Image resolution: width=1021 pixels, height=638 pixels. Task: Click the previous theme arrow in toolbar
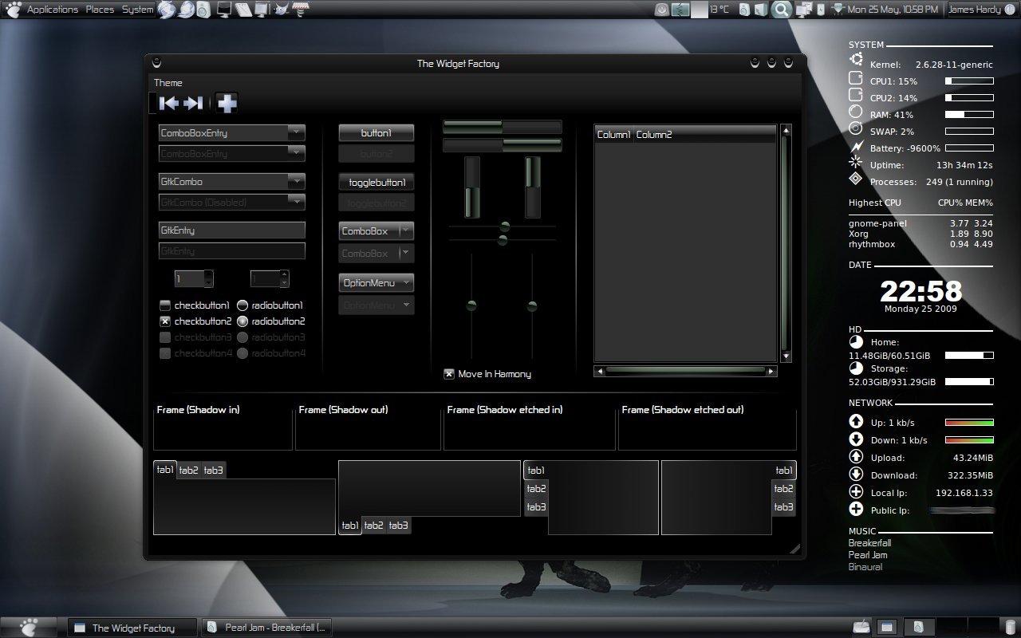point(168,103)
